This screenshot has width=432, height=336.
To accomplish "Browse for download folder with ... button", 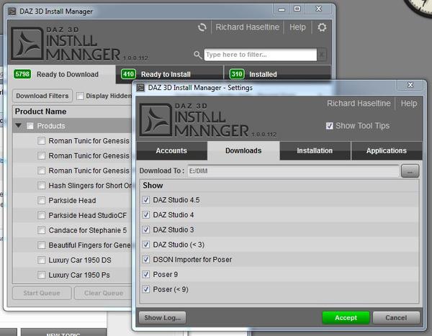I will tap(410, 171).
